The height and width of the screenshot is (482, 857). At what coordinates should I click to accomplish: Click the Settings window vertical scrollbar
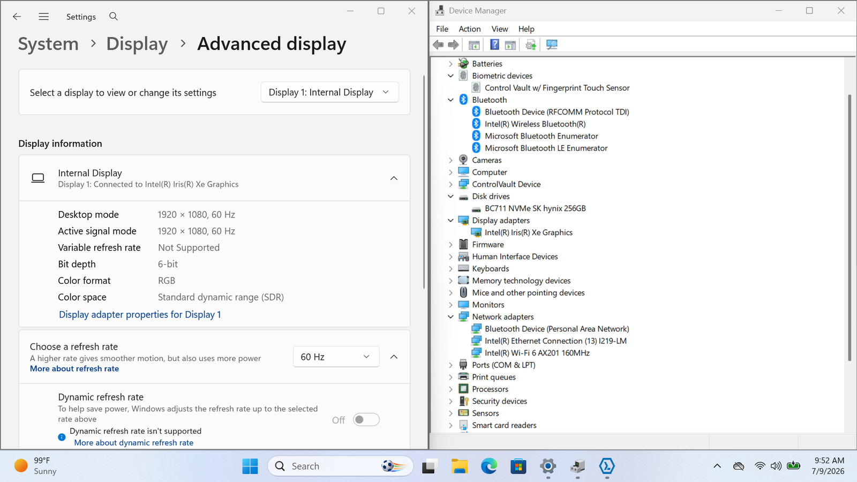[424, 182]
